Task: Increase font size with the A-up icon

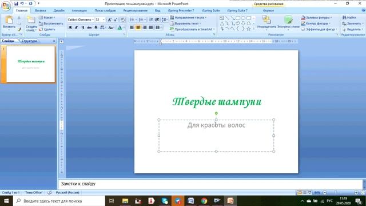Action: [109, 19]
